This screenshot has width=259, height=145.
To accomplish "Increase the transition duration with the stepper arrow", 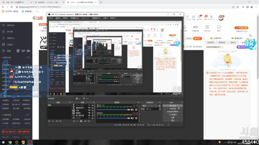I will 160,108.
